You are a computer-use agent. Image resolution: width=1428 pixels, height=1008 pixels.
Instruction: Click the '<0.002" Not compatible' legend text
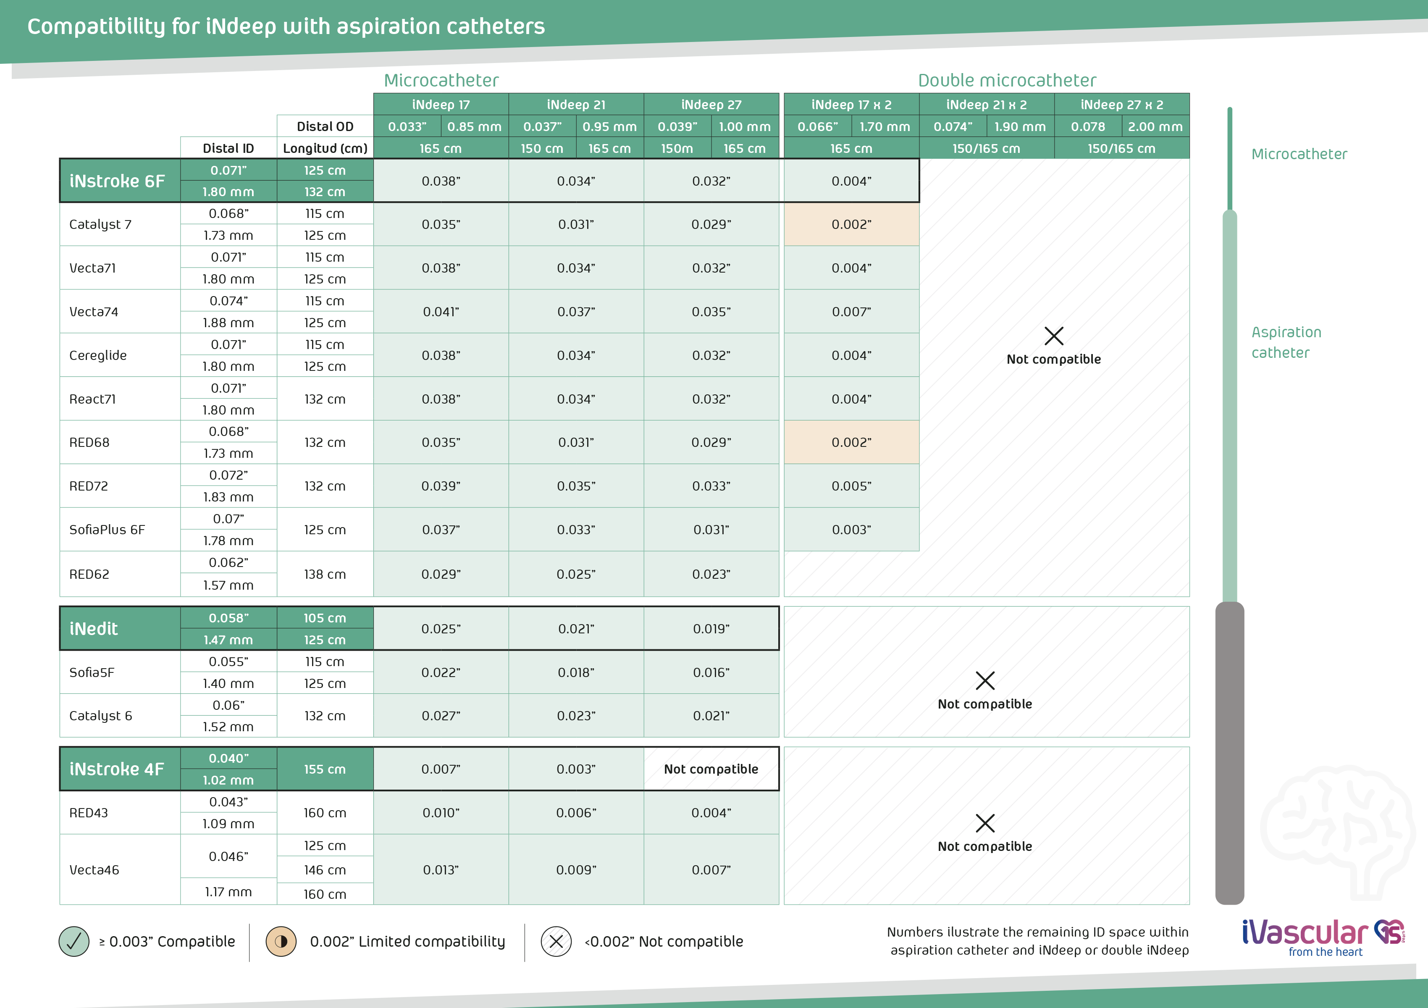point(664,942)
